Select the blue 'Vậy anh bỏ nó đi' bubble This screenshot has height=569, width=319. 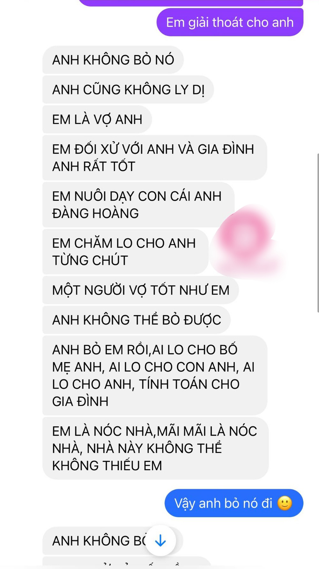[x=234, y=503]
